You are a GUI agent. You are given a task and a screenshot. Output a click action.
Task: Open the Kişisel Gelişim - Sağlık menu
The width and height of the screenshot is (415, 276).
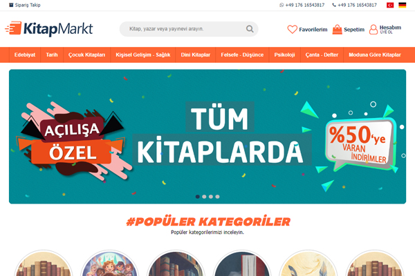point(143,55)
